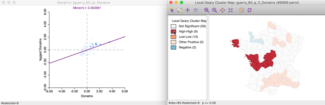Click the legend-map splitter handle
This screenshot has height=105, width=325.
click(x=208, y=58)
